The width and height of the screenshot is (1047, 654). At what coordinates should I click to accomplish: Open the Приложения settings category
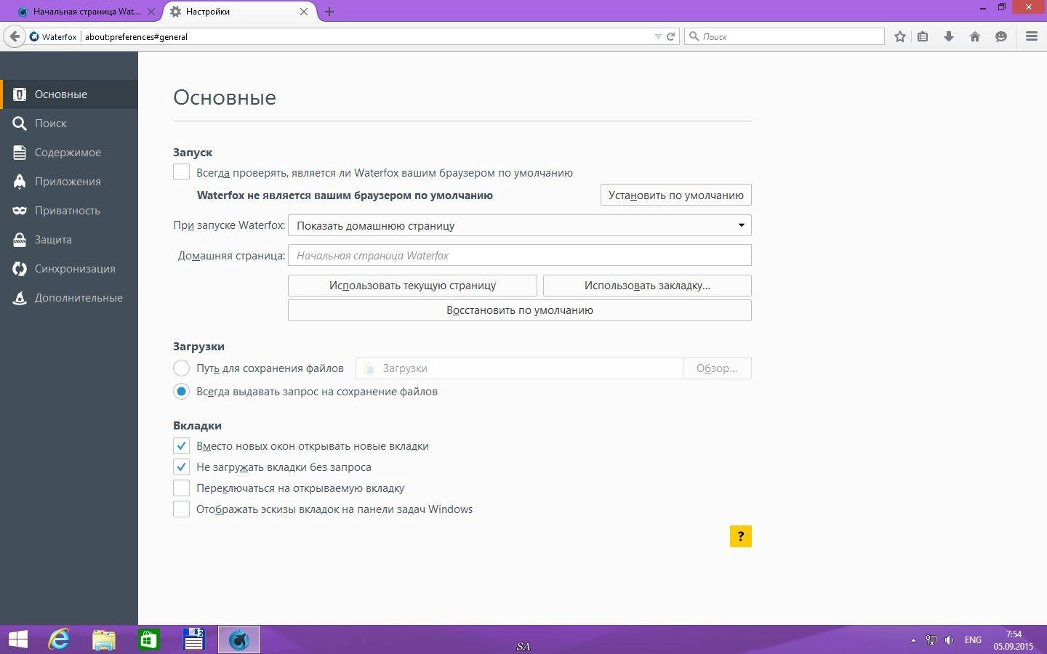point(69,182)
